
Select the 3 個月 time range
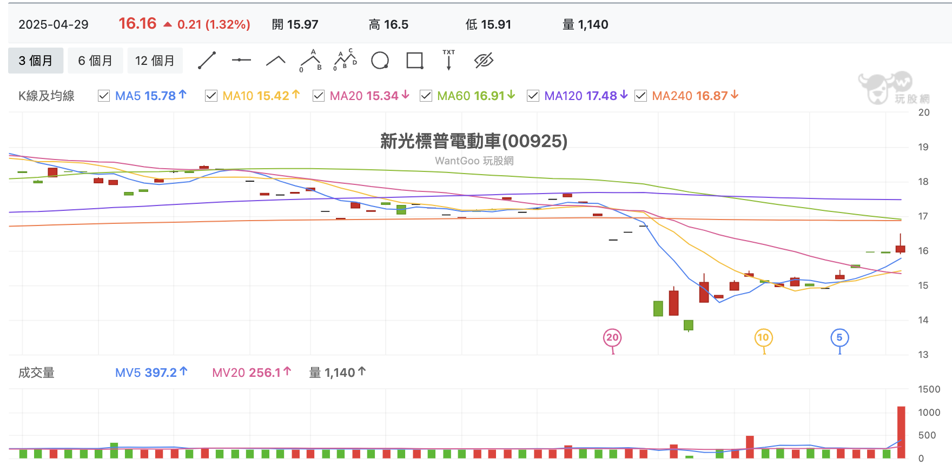tap(36, 61)
